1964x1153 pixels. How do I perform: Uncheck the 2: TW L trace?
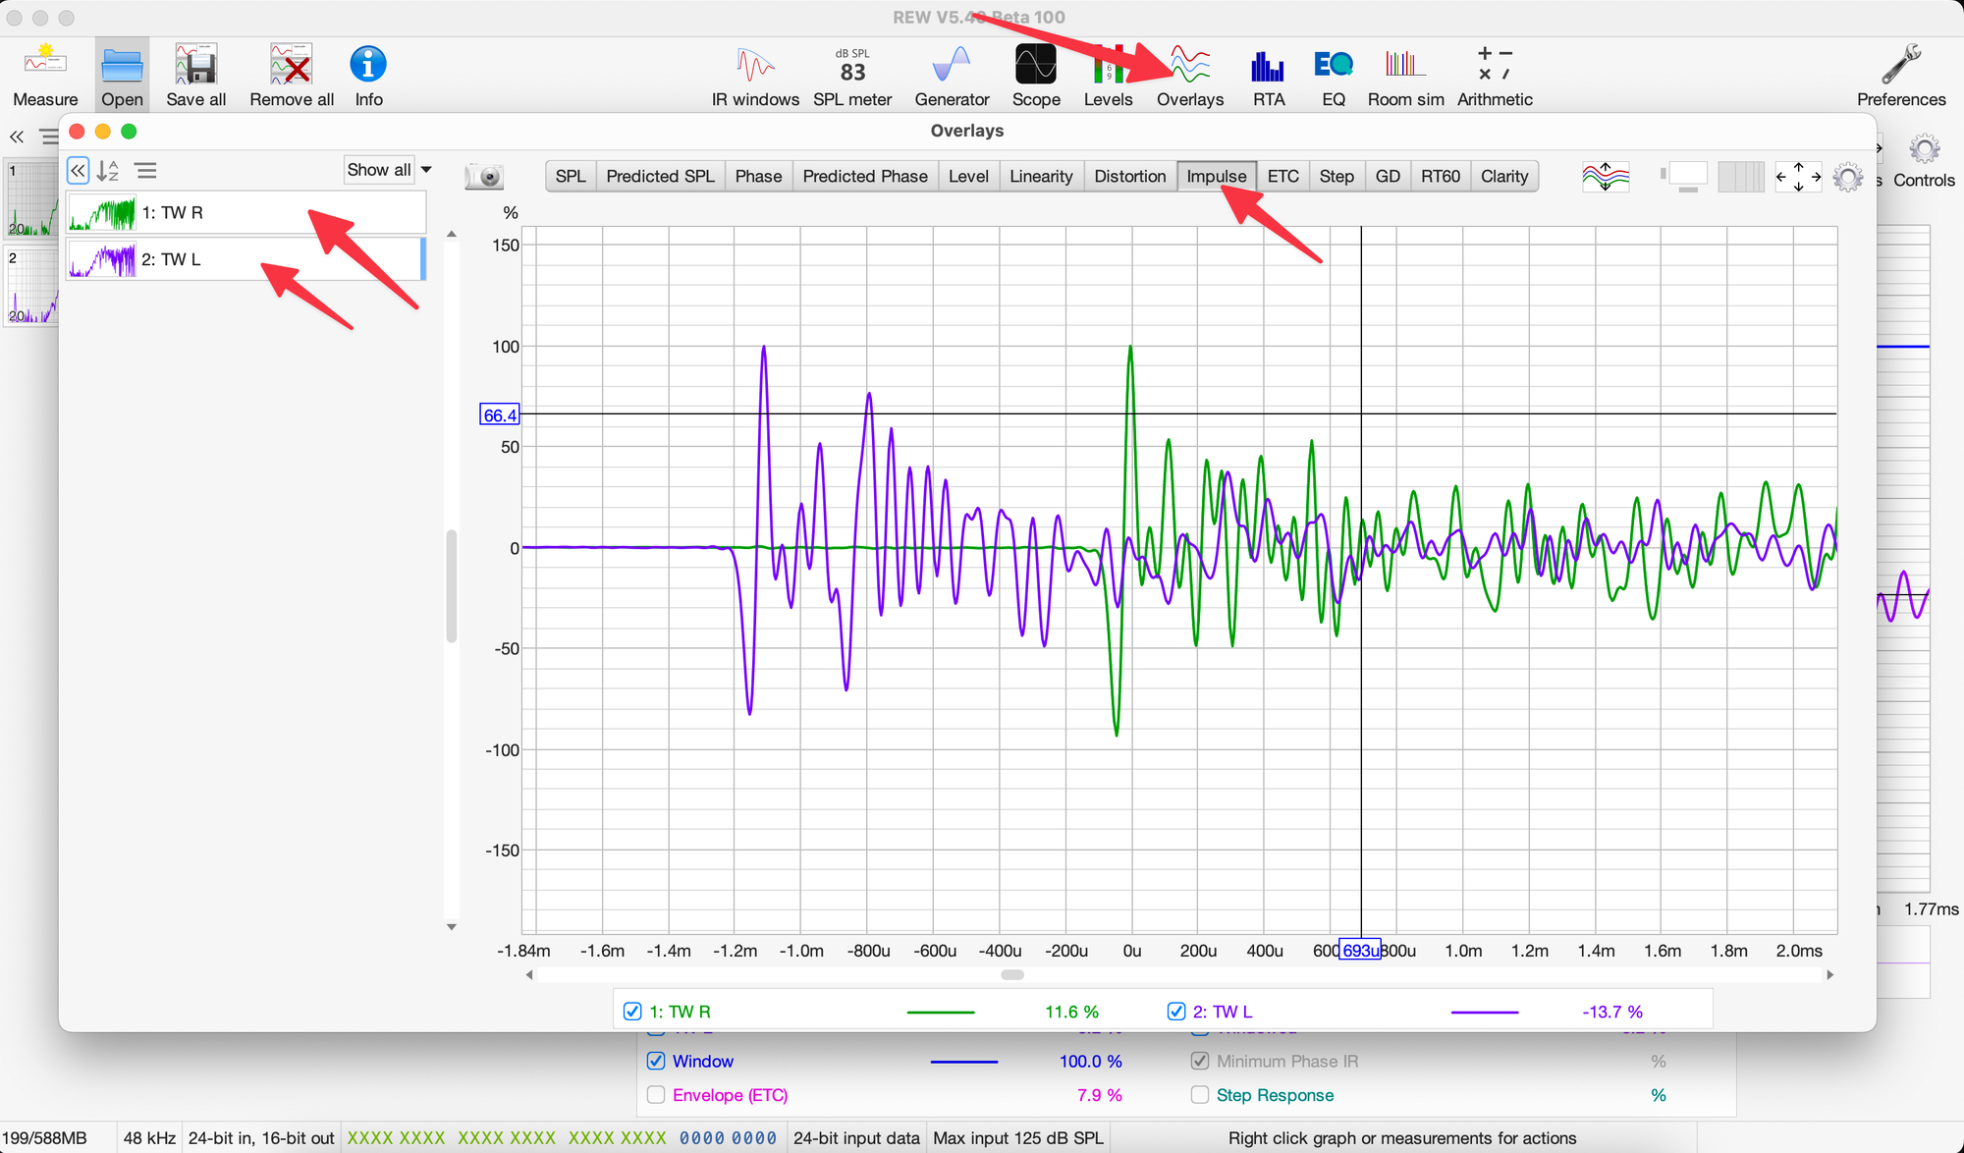click(1176, 1012)
